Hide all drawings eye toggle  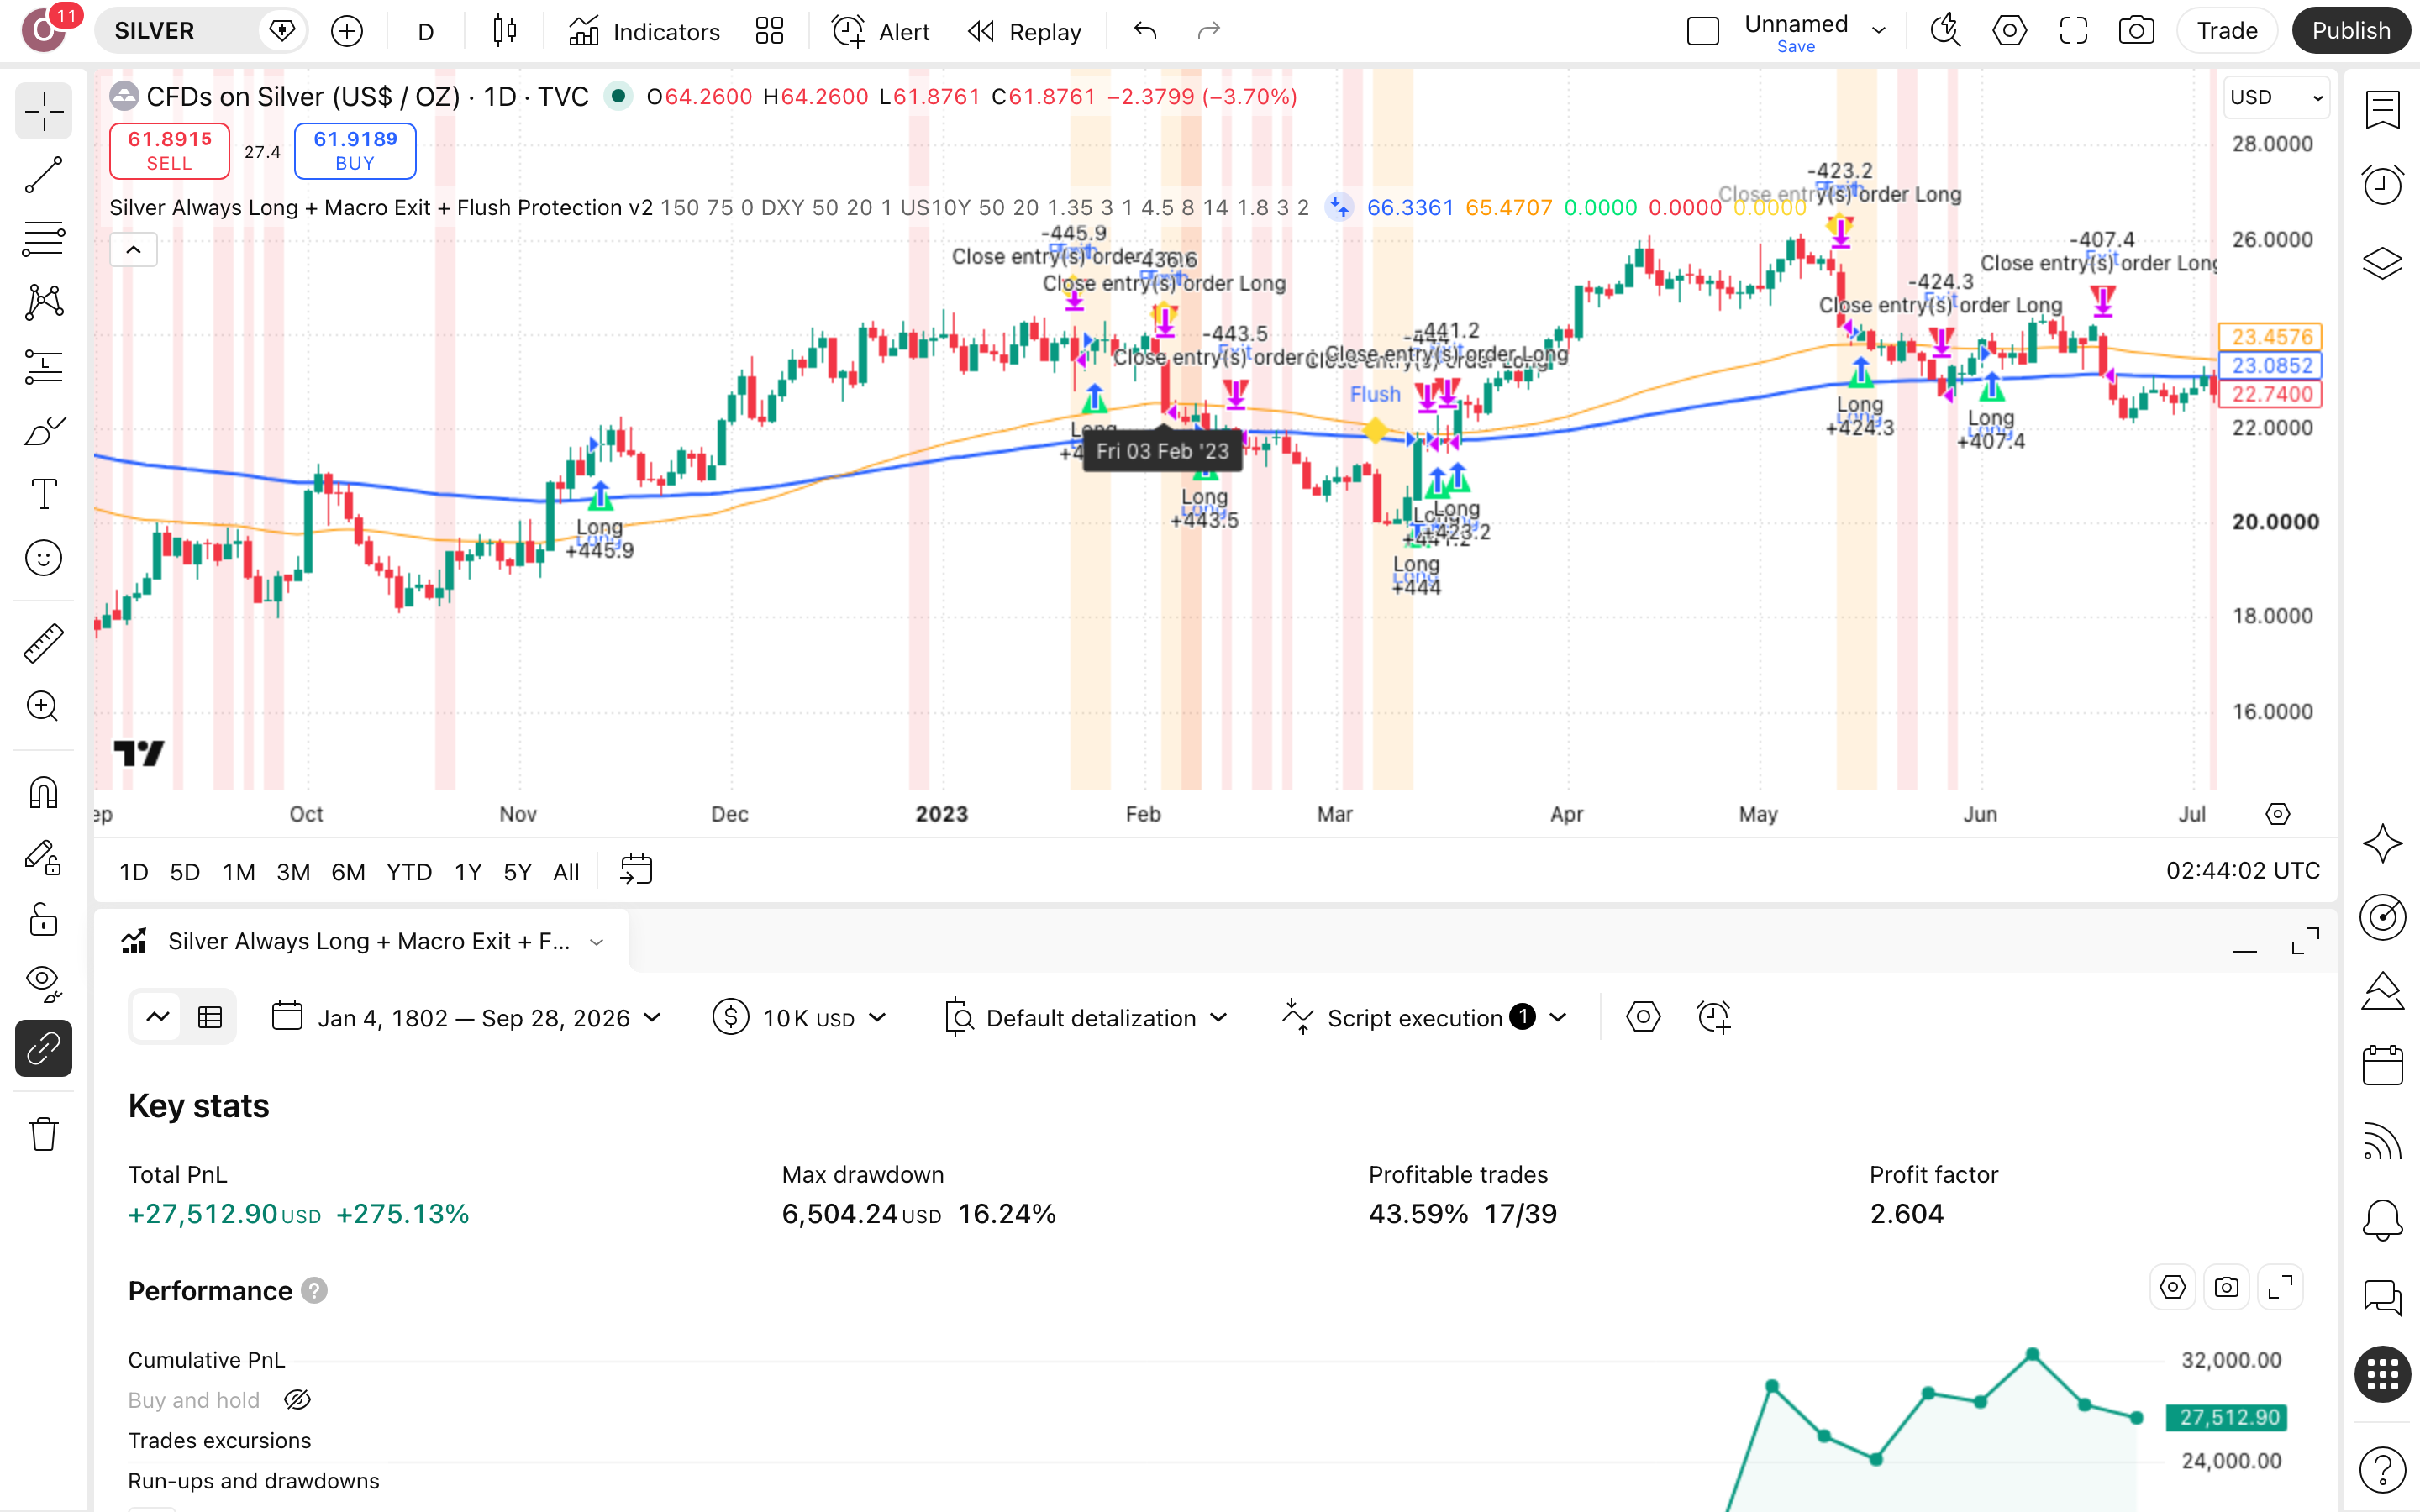point(43,984)
